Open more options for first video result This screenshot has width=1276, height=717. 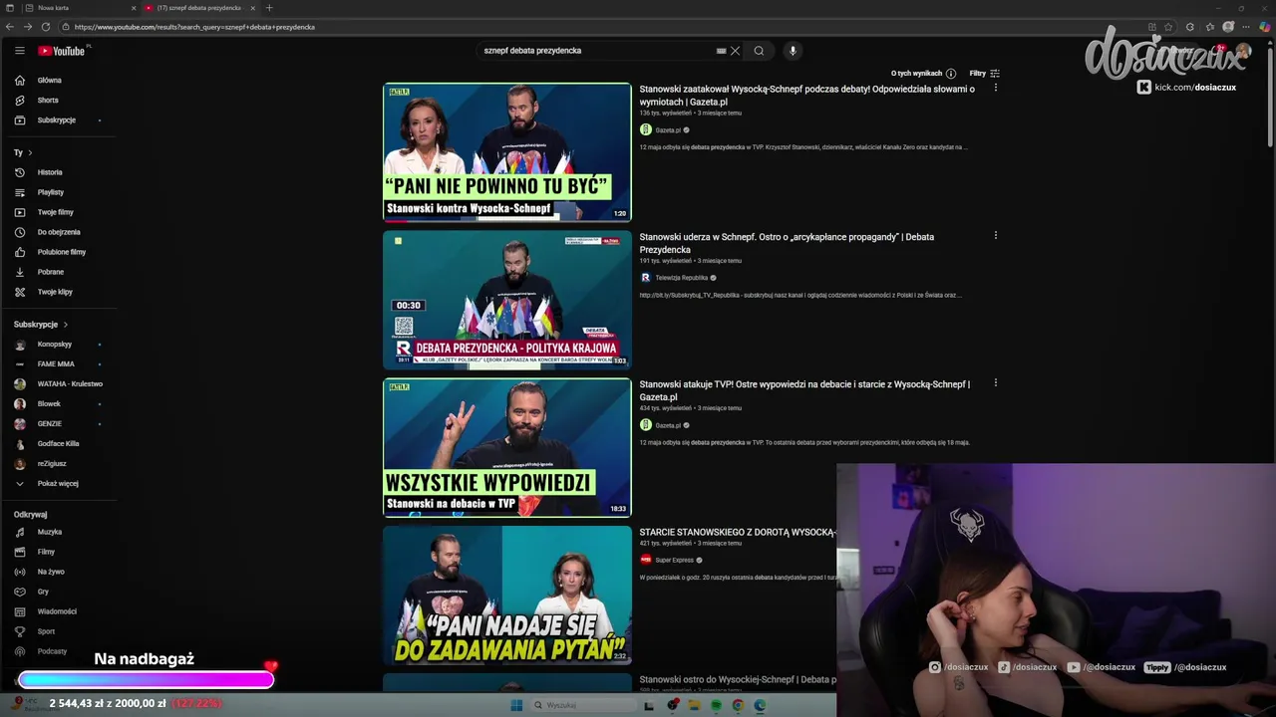[x=995, y=89]
